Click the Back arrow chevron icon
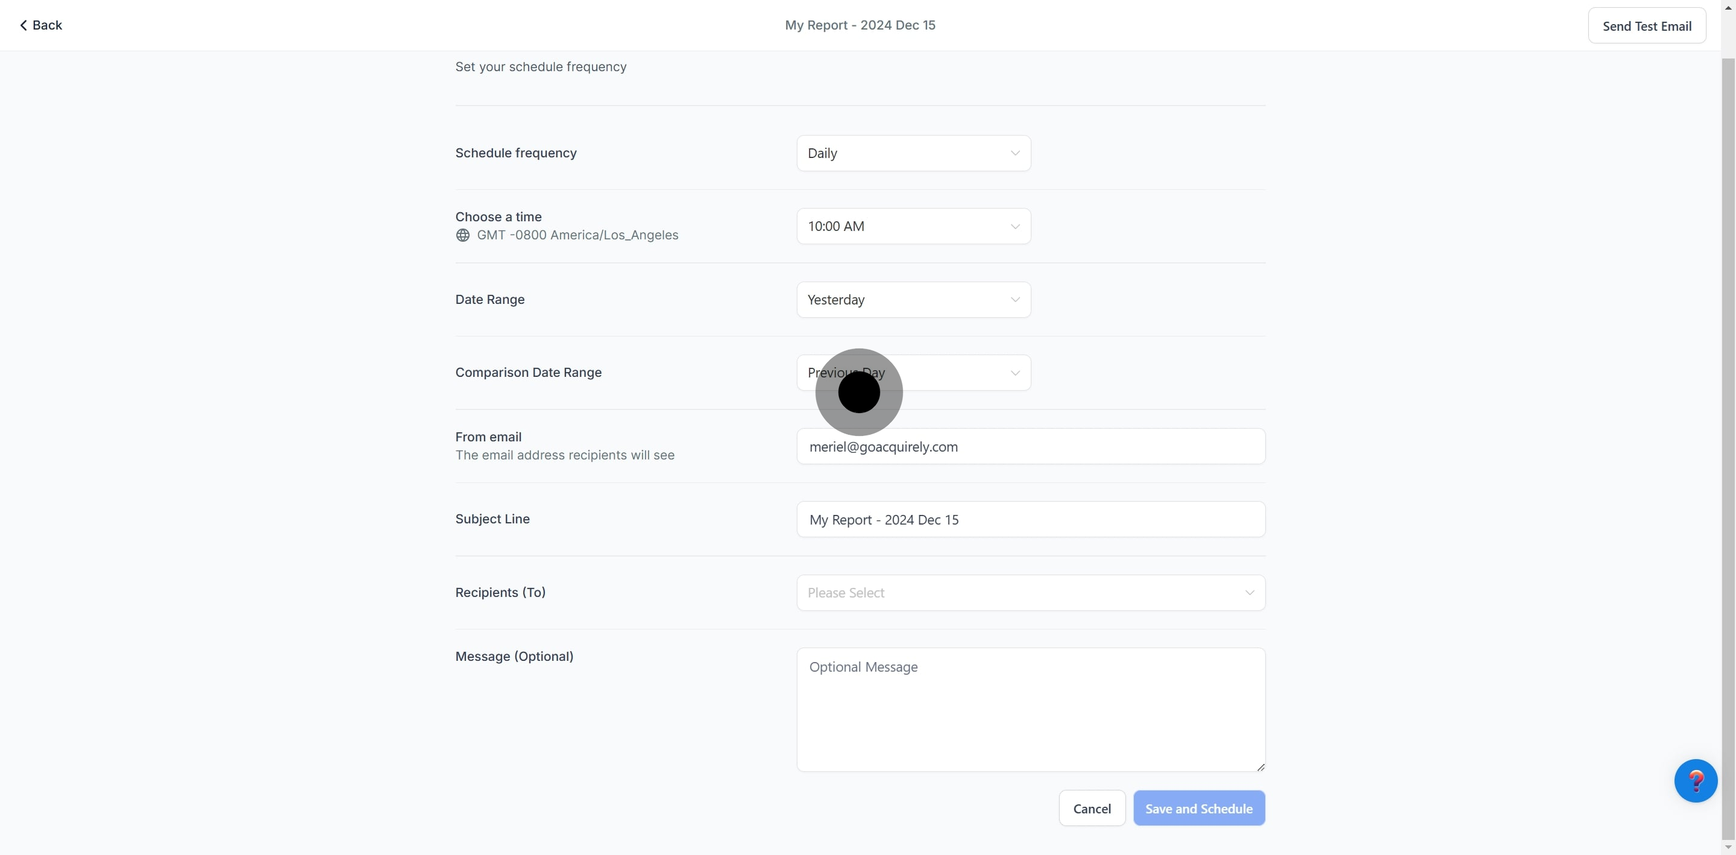This screenshot has width=1736, height=855. coord(24,25)
